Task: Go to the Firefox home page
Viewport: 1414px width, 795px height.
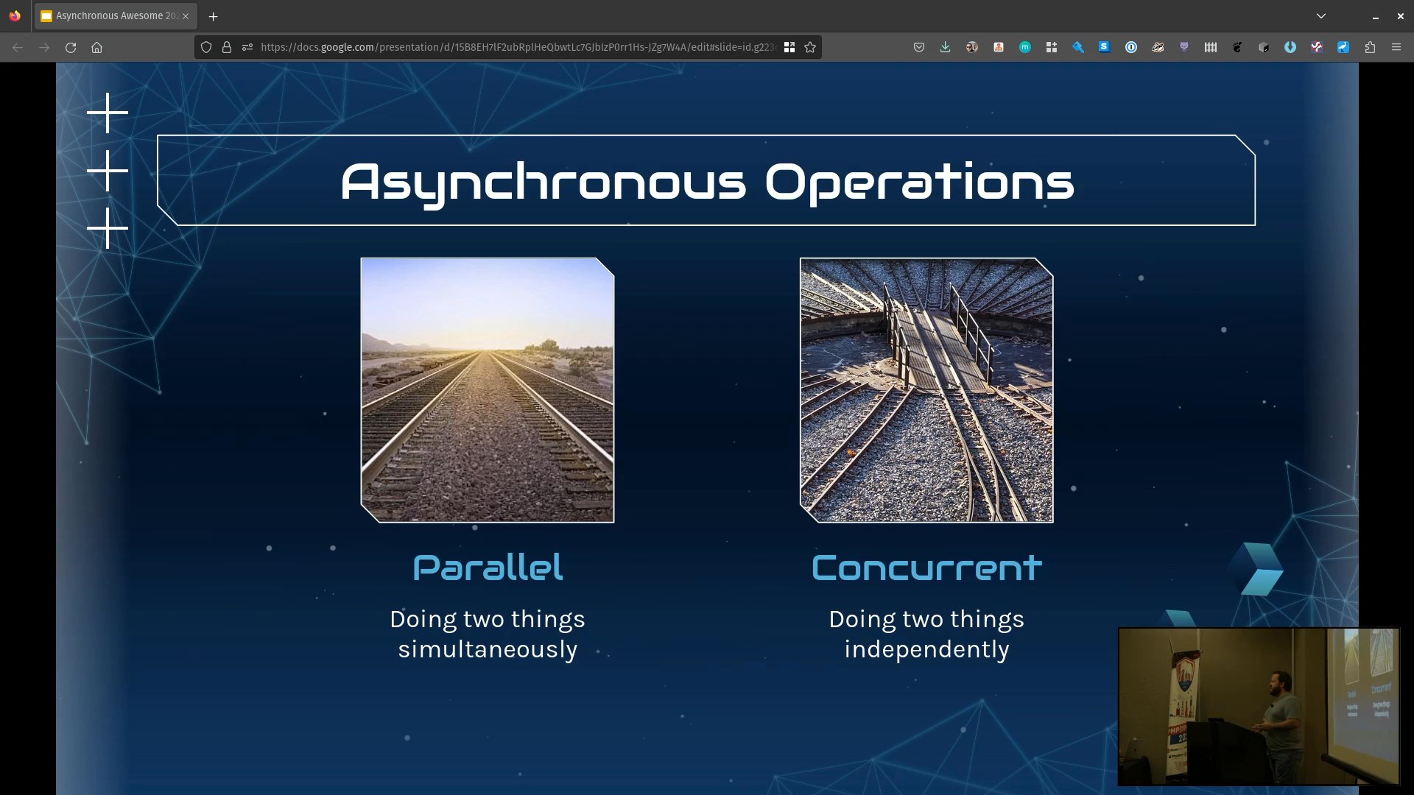Action: (96, 47)
